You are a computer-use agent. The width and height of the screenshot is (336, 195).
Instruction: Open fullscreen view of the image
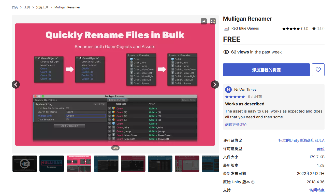(213, 21)
